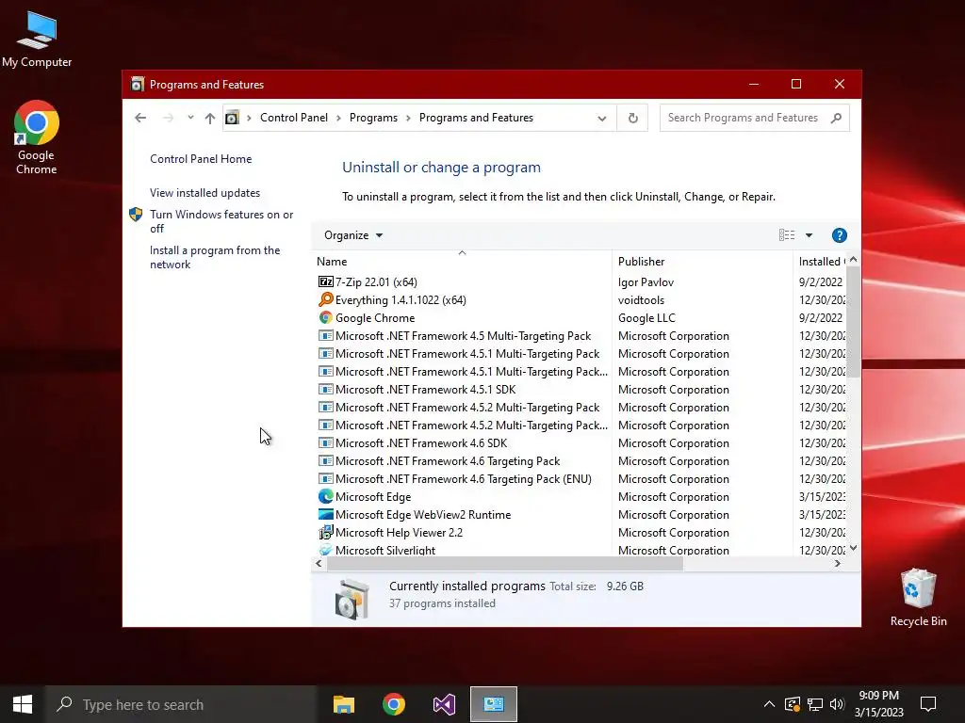Click the horizontal scrollbar right arrow
The width and height of the screenshot is (965, 723).
(x=837, y=563)
